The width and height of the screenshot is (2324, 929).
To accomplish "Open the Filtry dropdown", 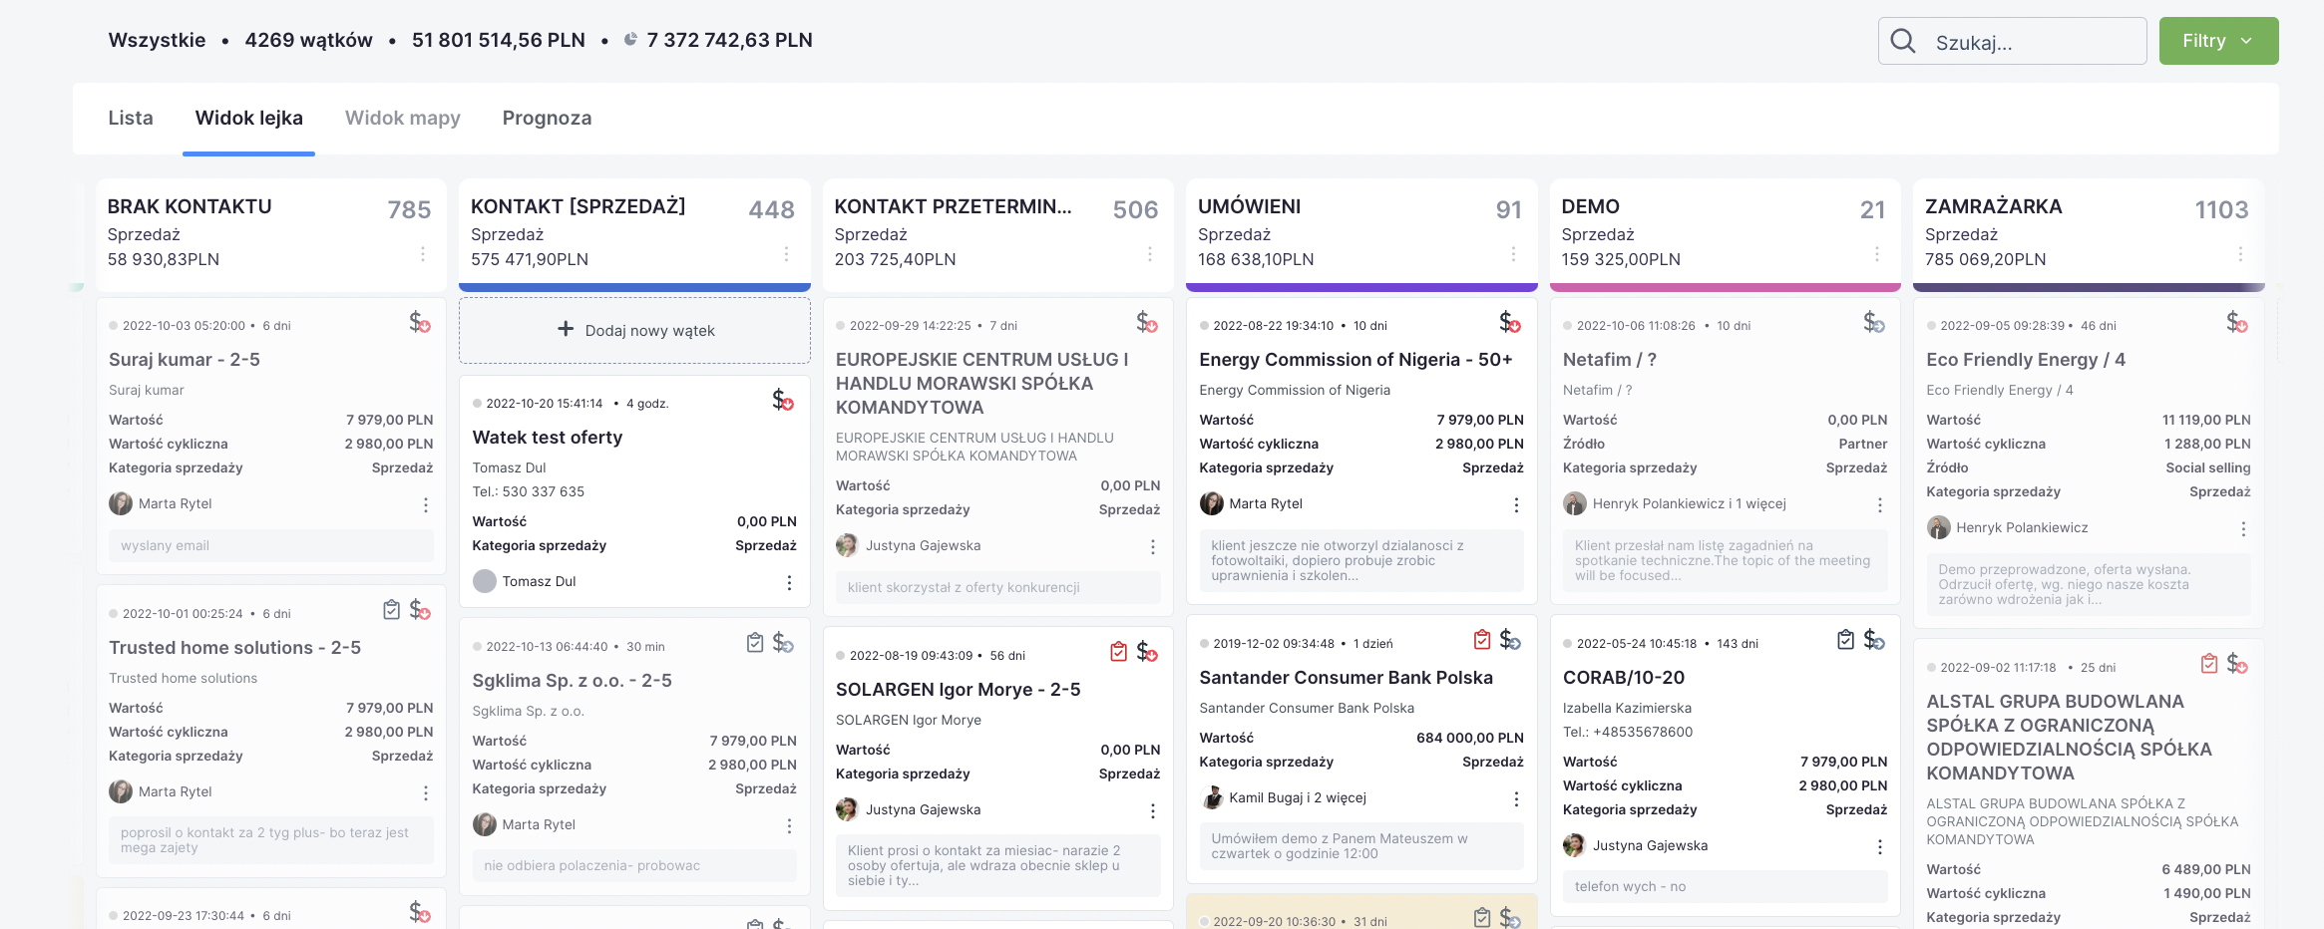I will (2217, 41).
